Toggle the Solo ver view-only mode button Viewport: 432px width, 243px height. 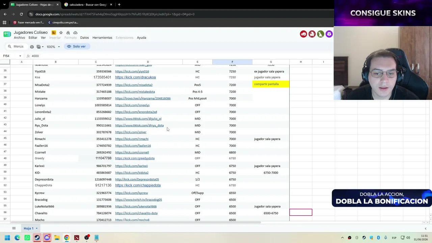[77, 47]
